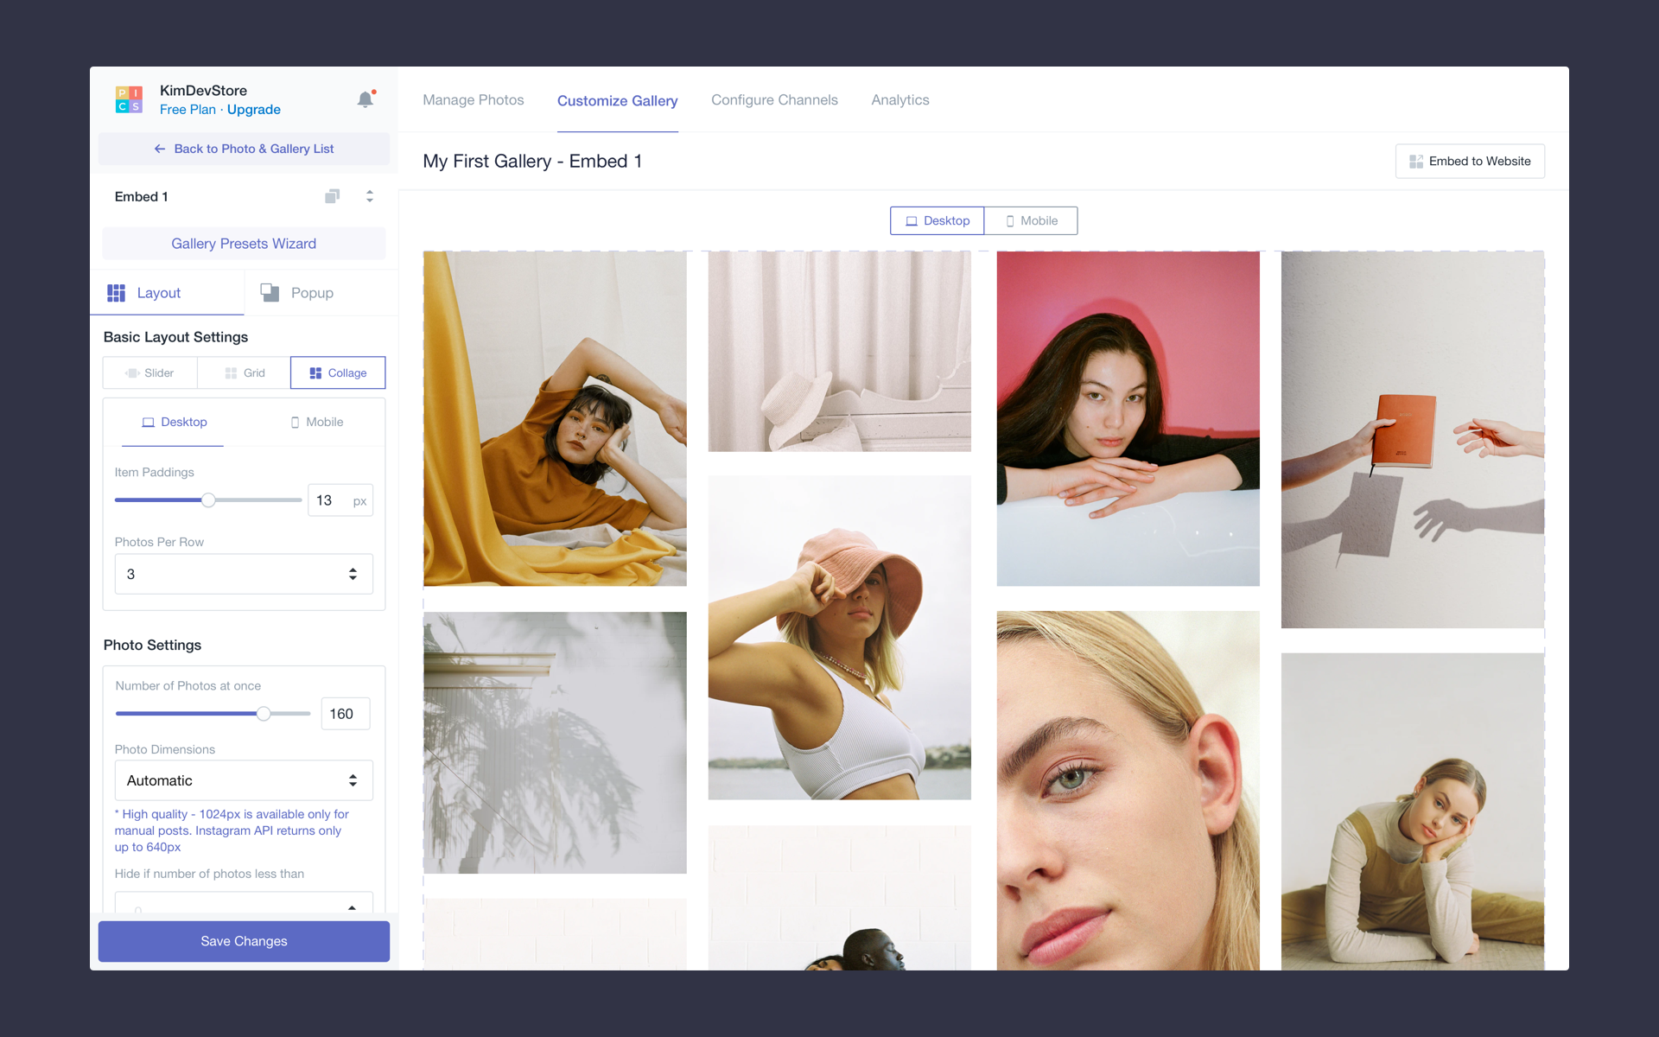Switch preview to Mobile view
The image size is (1659, 1037).
coord(1031,220)
